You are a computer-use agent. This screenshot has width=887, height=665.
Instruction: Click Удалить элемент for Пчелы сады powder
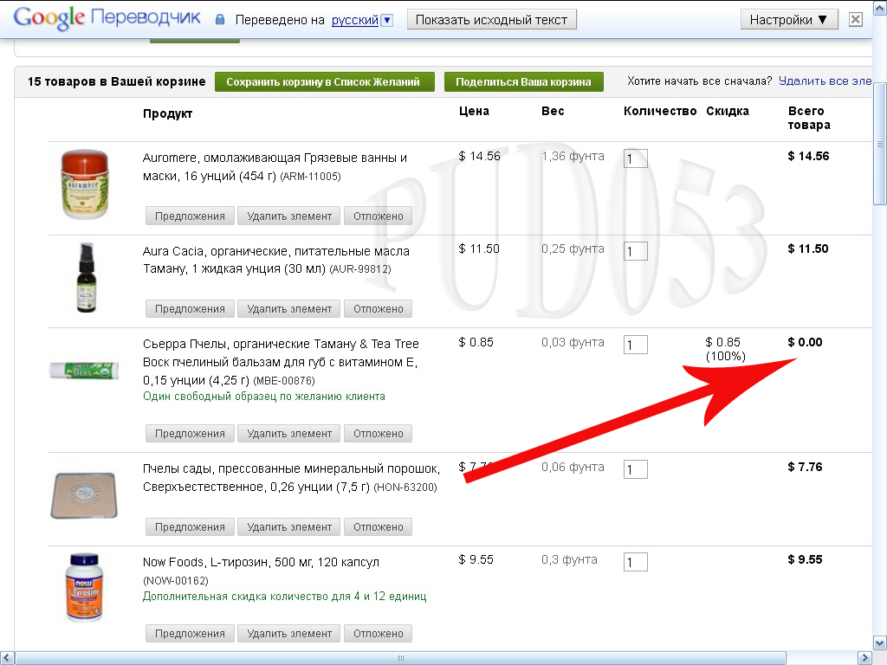click(x=289, y=526)
